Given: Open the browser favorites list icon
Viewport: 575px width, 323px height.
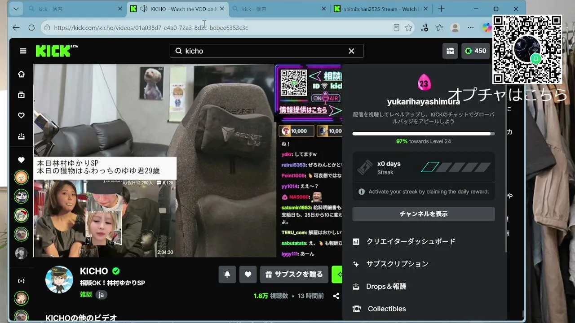Looking at the screenshot, I should [x=440, y=28].
